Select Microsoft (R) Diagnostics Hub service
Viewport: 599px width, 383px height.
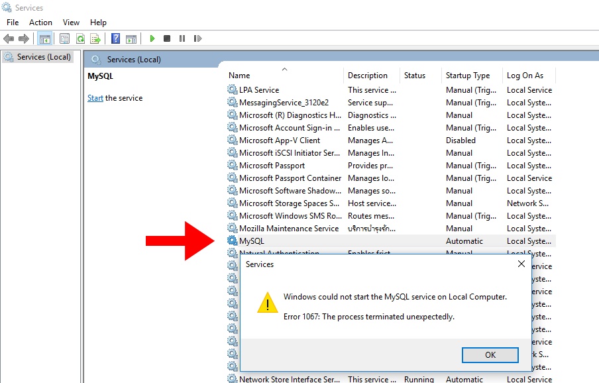tap(391, 115)
